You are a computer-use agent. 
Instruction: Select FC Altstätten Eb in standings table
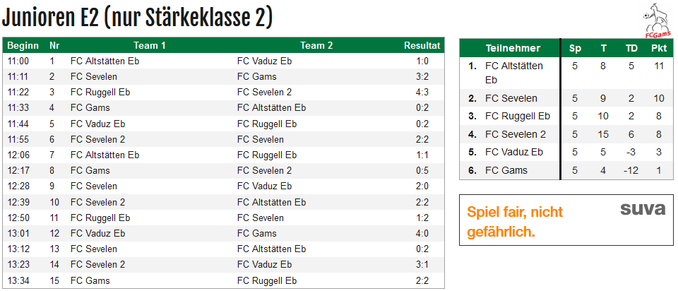(x=514, y=73)
